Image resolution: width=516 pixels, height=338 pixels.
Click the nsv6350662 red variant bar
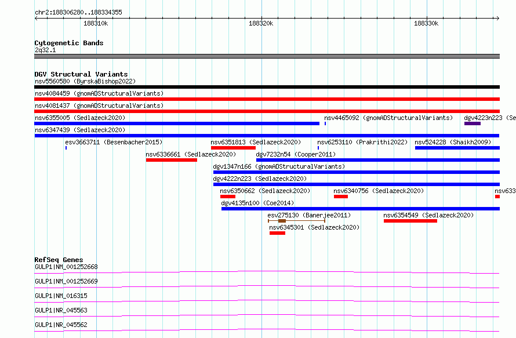(x=228, y=197)
